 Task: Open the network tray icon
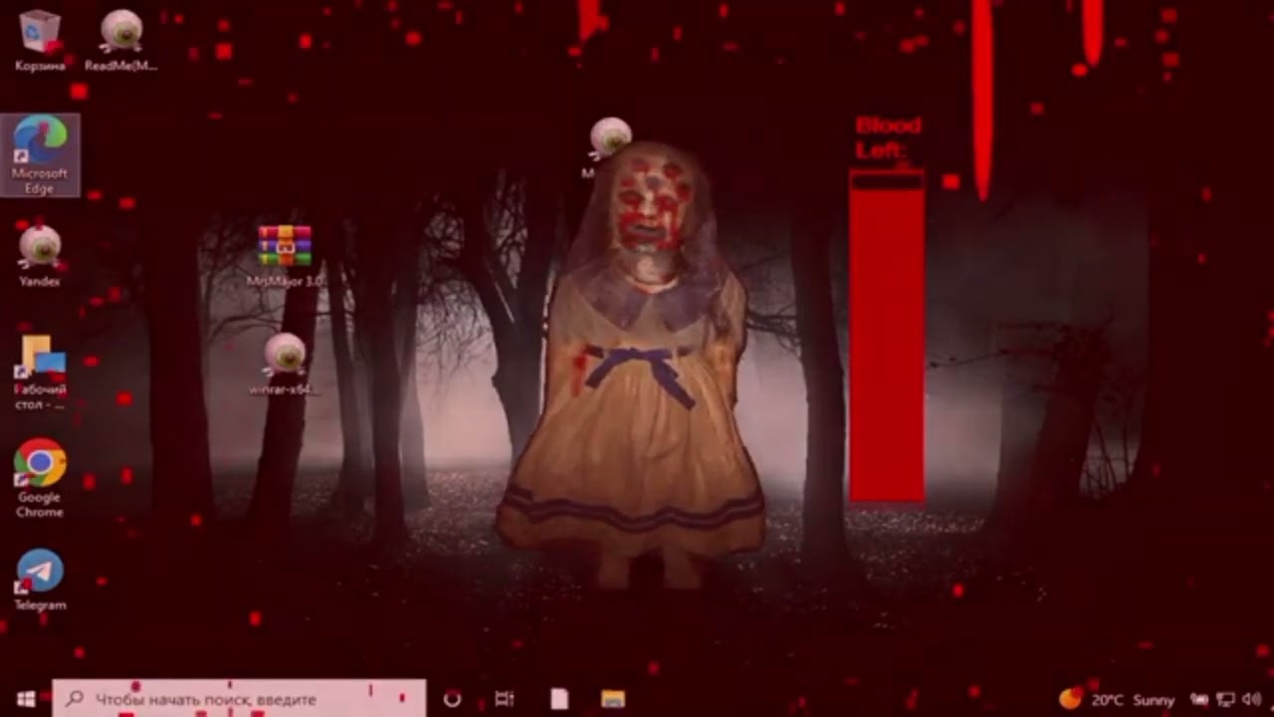point(1226,699)
